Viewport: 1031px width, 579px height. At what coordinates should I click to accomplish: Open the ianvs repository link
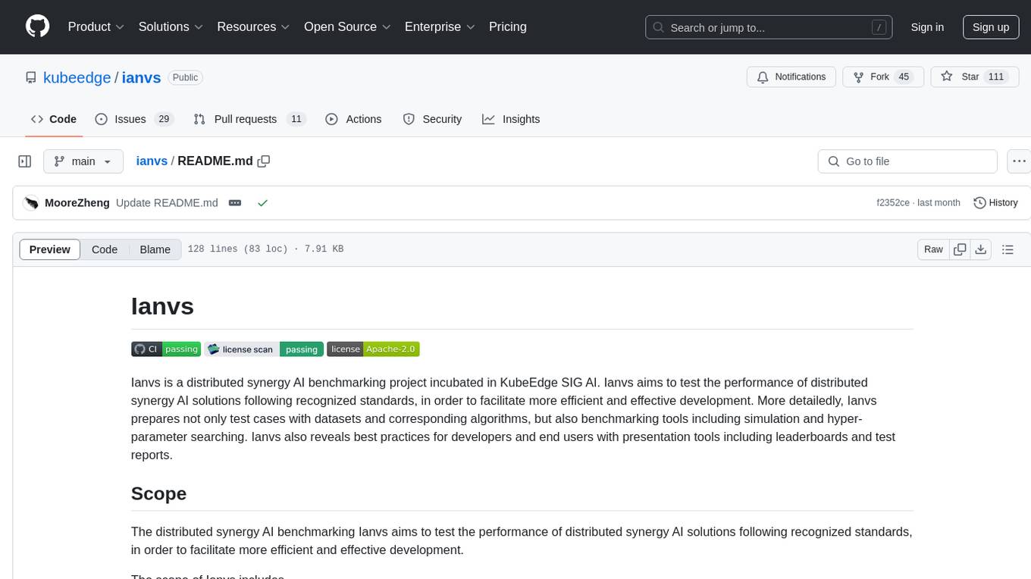[x=141, y=77]
